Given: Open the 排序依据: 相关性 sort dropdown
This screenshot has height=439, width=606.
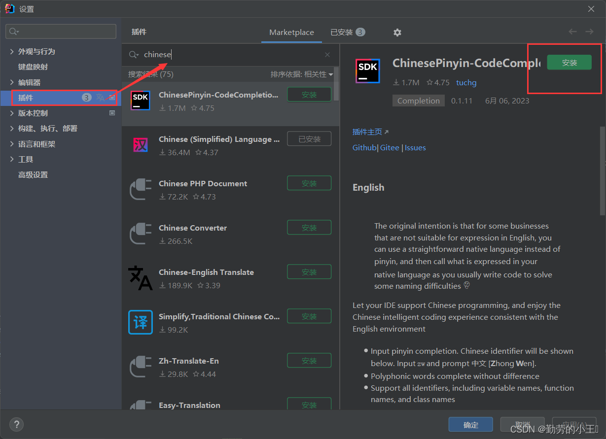Looking at the screenshot, I should 302,74.
